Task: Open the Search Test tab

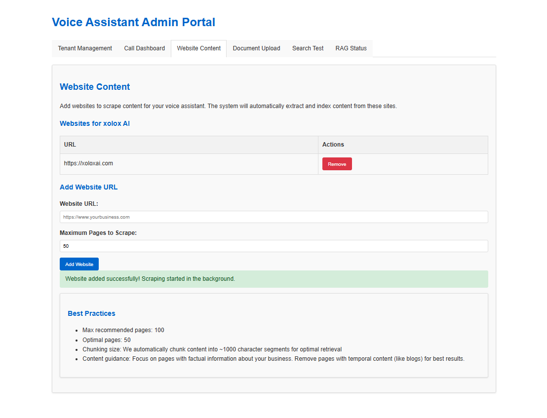Action: click(x=308, y=48)
